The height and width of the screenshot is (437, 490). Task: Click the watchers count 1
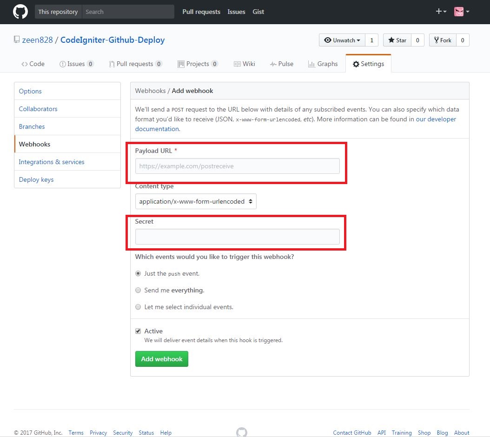pyautogui.click(x=371, y=40)
